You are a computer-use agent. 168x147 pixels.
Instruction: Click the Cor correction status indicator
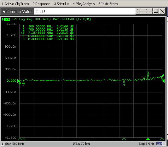click(x=159, y=144)
